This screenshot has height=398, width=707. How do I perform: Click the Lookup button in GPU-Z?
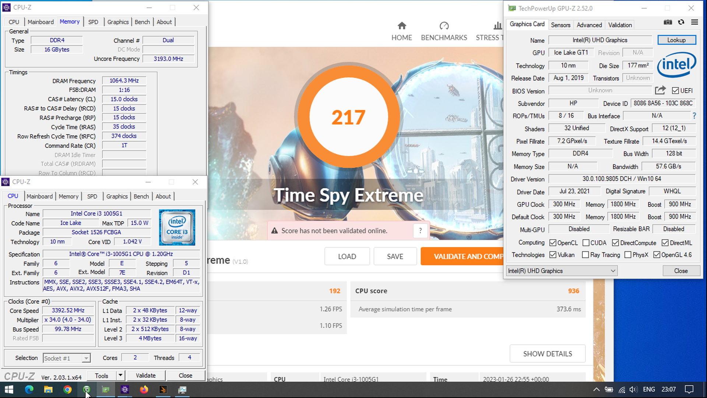[x=676, y=40]
